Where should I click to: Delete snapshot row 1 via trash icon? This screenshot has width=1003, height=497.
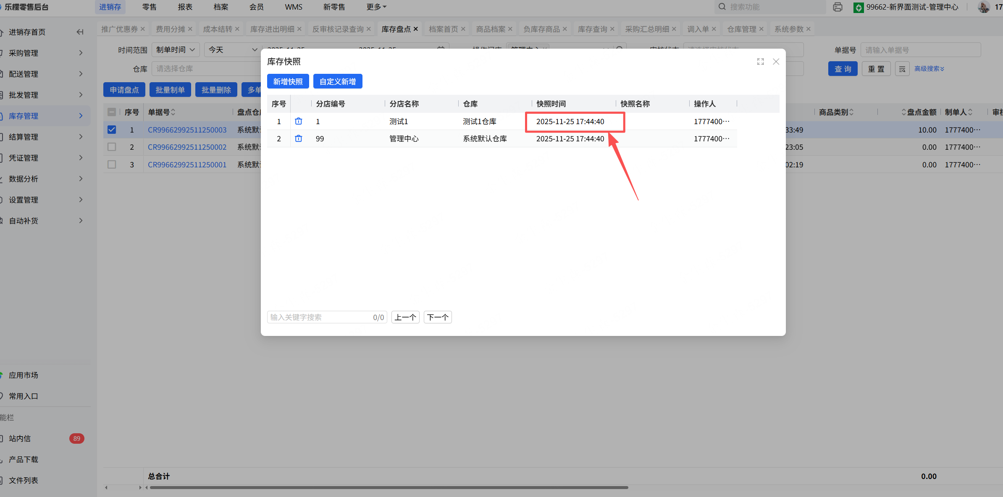point(298,121)
